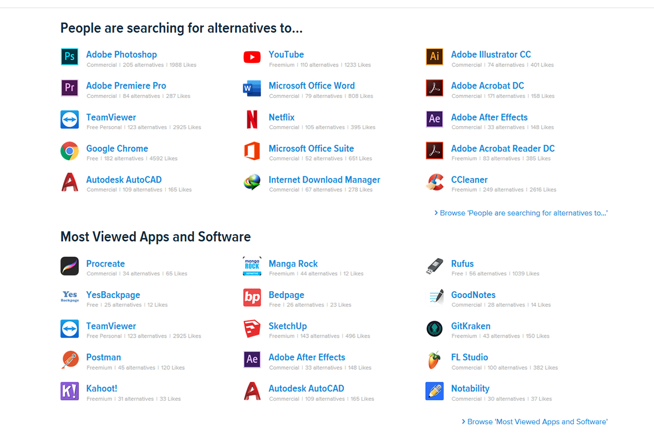
Task: Open the Notability link
Action: pyautogui.click(x=470, y=389)
